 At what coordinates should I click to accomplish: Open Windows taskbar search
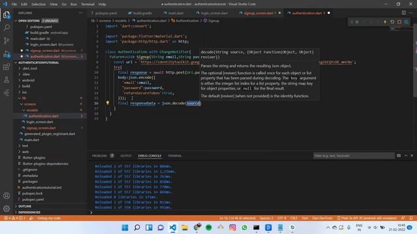(137, 227)
